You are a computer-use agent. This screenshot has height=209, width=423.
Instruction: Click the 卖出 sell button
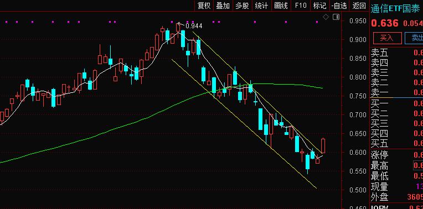click(x=414, y=38)
